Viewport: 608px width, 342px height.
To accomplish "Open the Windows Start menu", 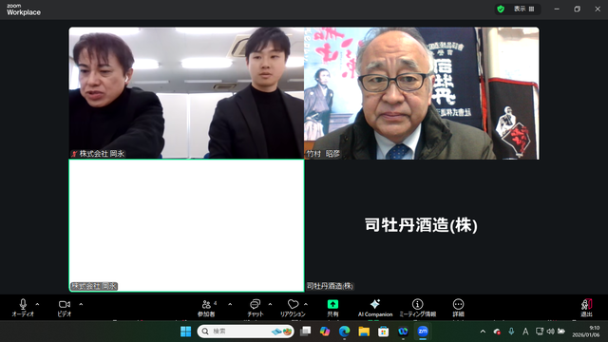I will 186,332.
